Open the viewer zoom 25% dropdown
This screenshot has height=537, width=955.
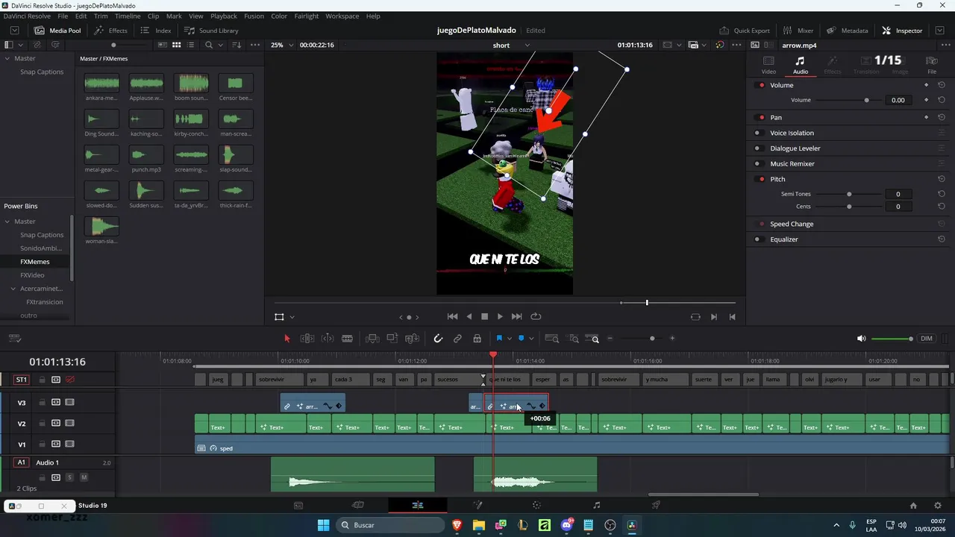pyautogui.click(x=282, y=45)
